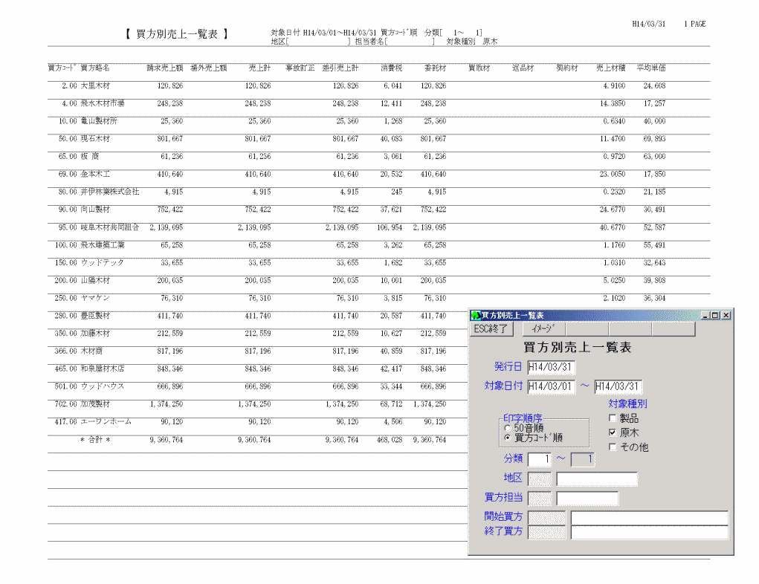Uncheck the 原木 checkbox

pos(613,432)
